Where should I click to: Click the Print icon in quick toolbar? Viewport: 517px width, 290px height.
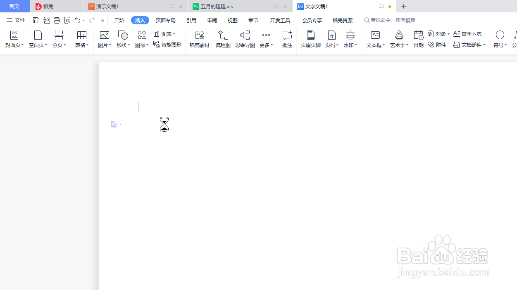point(57,20)
